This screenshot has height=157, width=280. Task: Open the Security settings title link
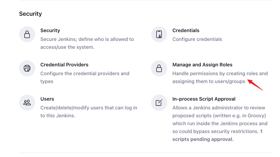pyautogui.click(x=50, y=31)
